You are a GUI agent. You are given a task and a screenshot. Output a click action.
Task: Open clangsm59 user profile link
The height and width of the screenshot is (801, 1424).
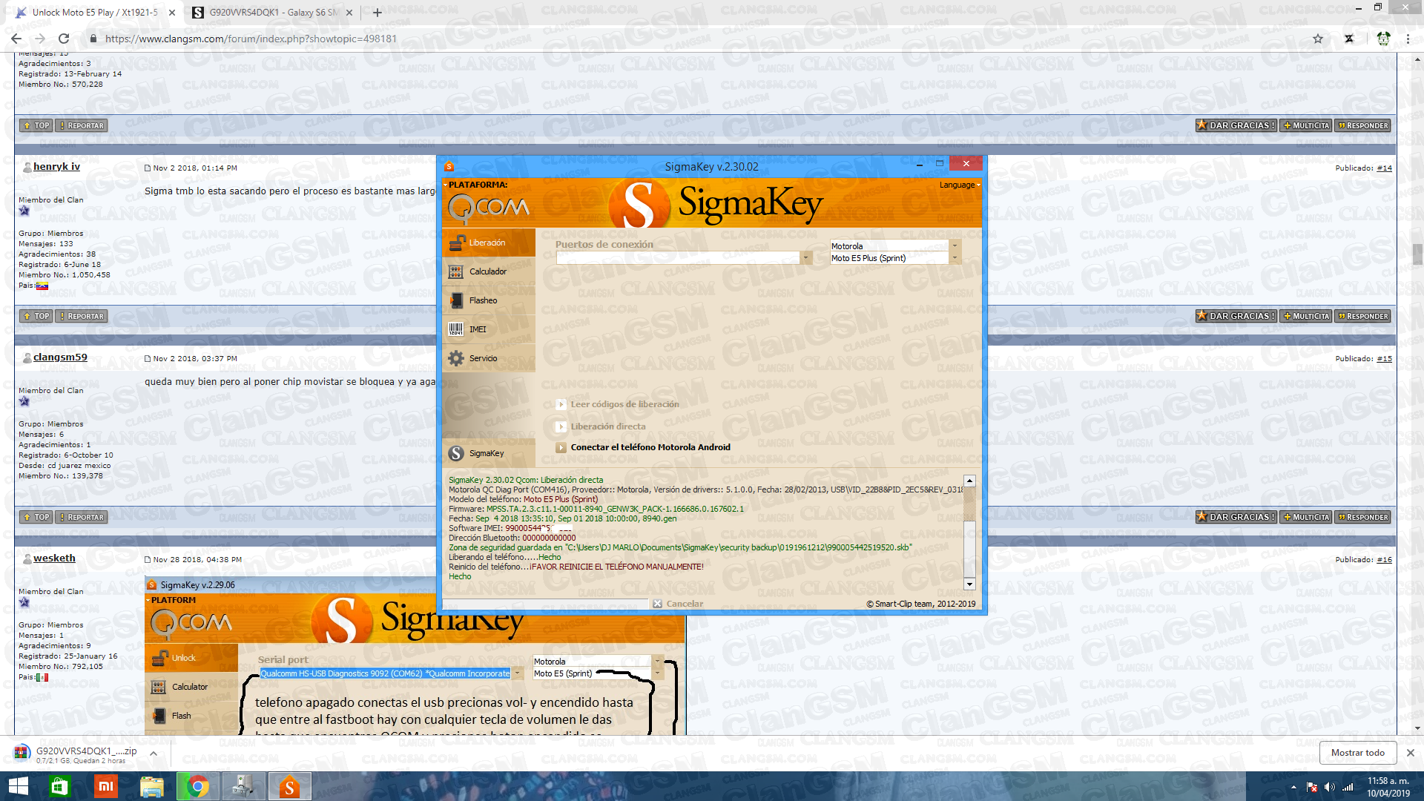[60, 357]
